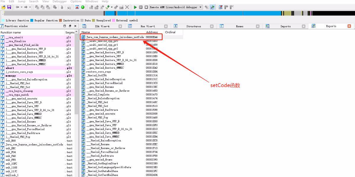This screenshot has width=355, height=177.
Task: Expand the back navigation history dropdown arrow
Action: click(21, 7)
